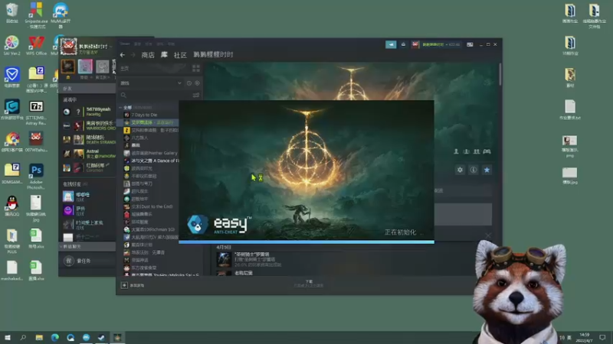Open the Windows notification center icon
613x344 pixels.
(x=602, y=337)
